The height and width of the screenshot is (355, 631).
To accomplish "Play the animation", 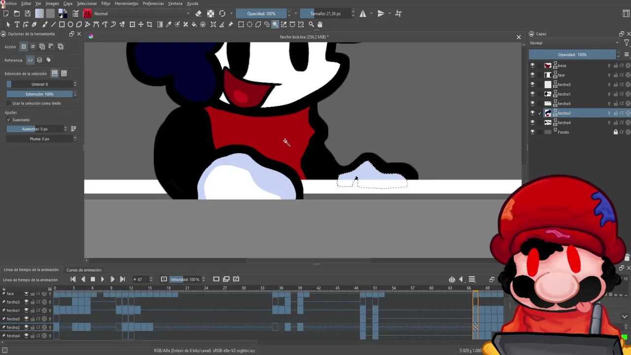I will [103, 279].
